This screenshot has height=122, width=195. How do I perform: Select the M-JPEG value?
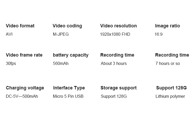click(x=61, y=34)
